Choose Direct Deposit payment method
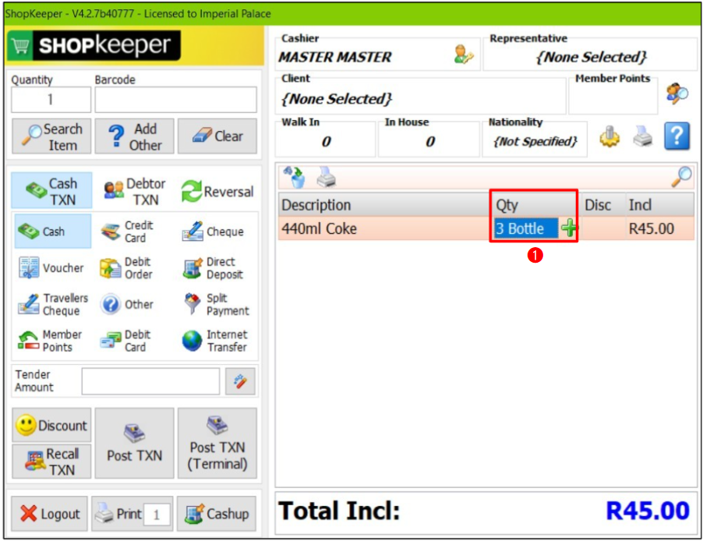 tap(213, 268)
